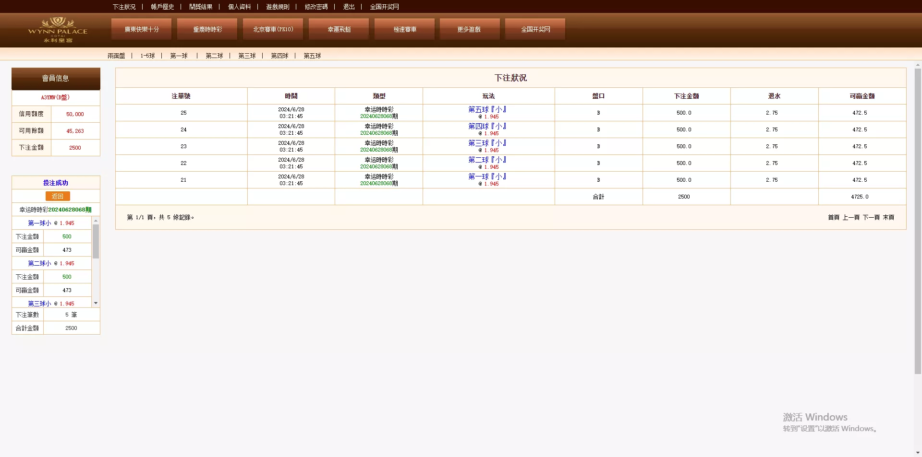Click 退出 to log out
The height and width of the screenshot is (457, 922).
click(348, 7)
